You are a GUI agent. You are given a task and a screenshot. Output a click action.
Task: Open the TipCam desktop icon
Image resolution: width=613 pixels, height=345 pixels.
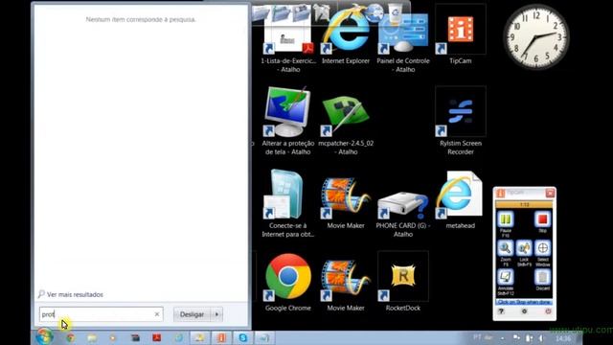point(460,35)
